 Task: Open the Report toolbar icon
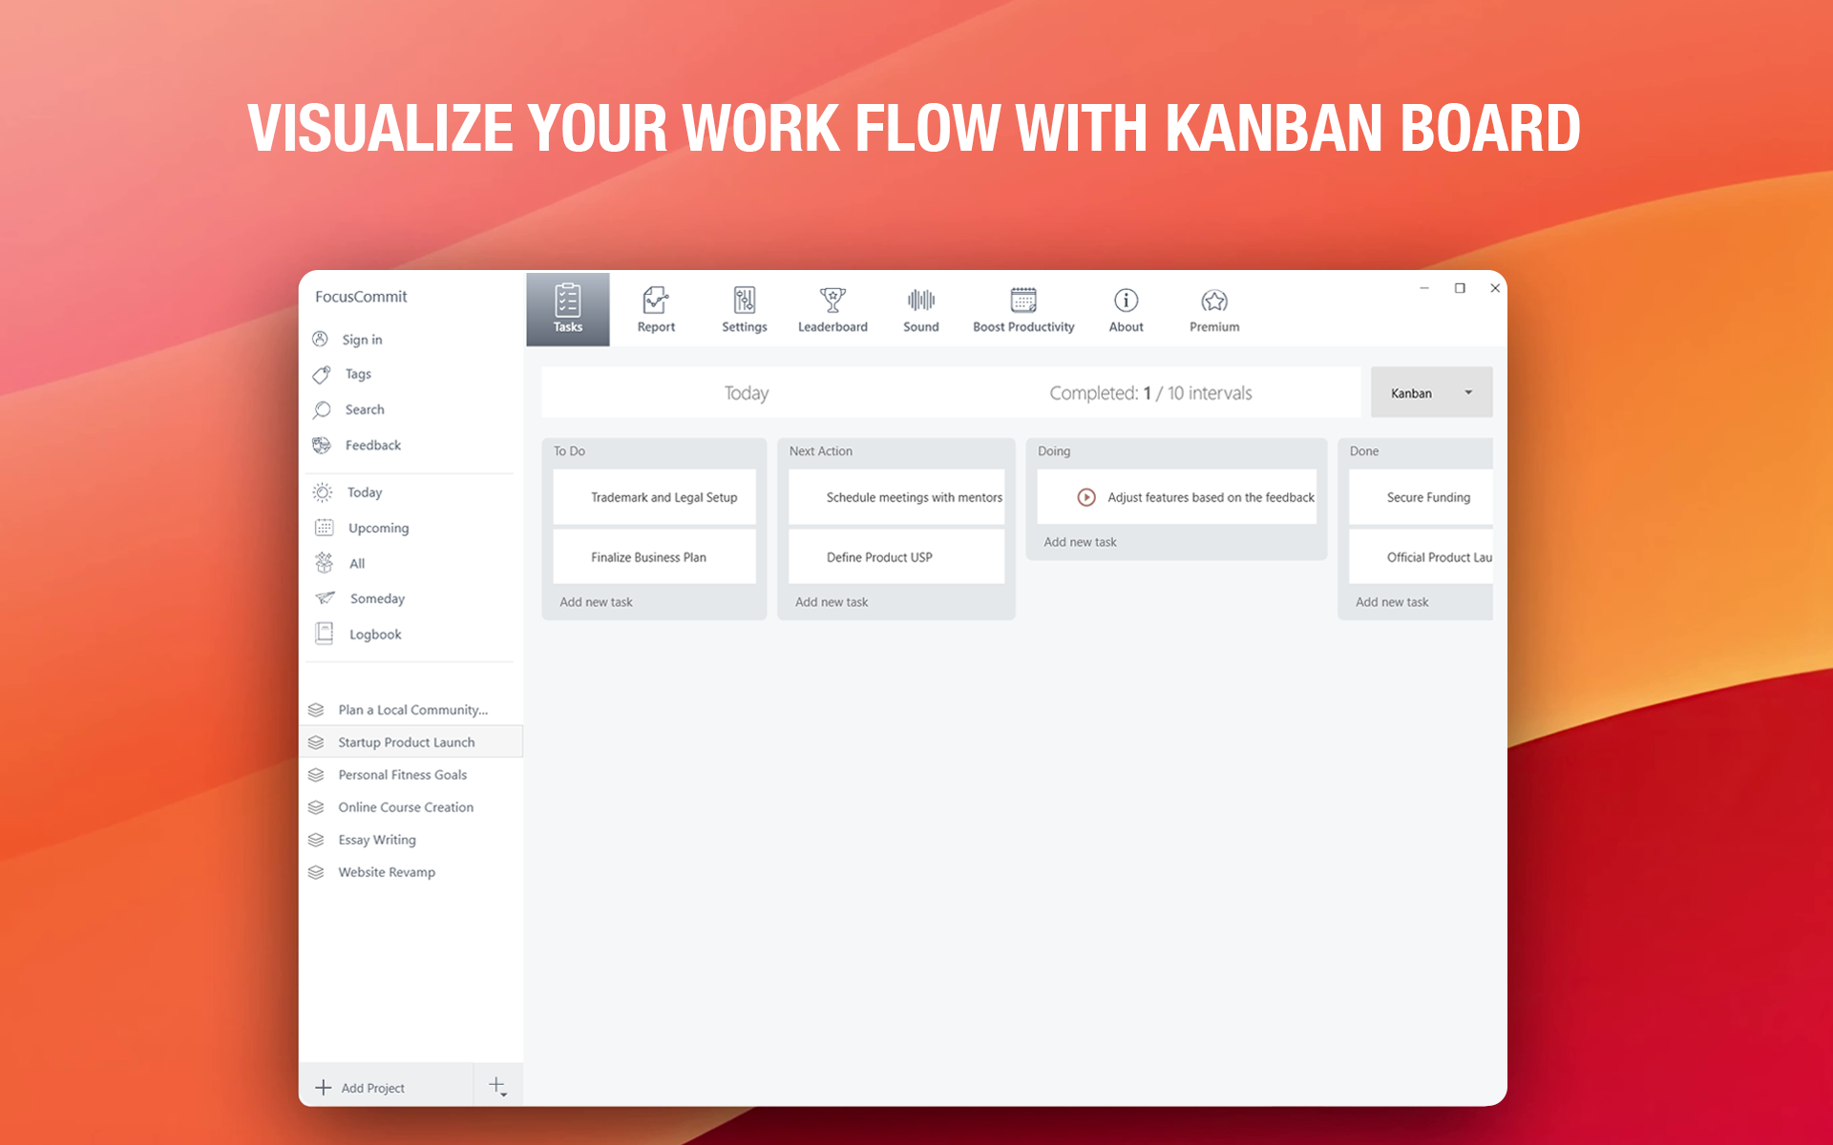pos(656,301)
